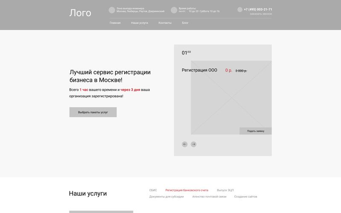Call the +7 (495) 003-21-71 number link
The width and height of the screenshot is (341, 213).
coord(258,9)
